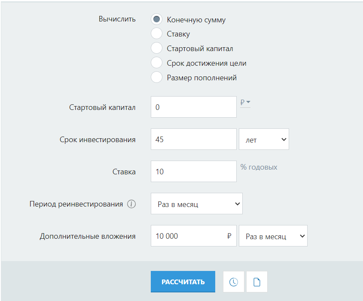The width and height of the screenshot is (363, 301).
Task: Show info tooltip for 'Период реинвестирования'
Action: pyautogui.click(x=131, y=204)
